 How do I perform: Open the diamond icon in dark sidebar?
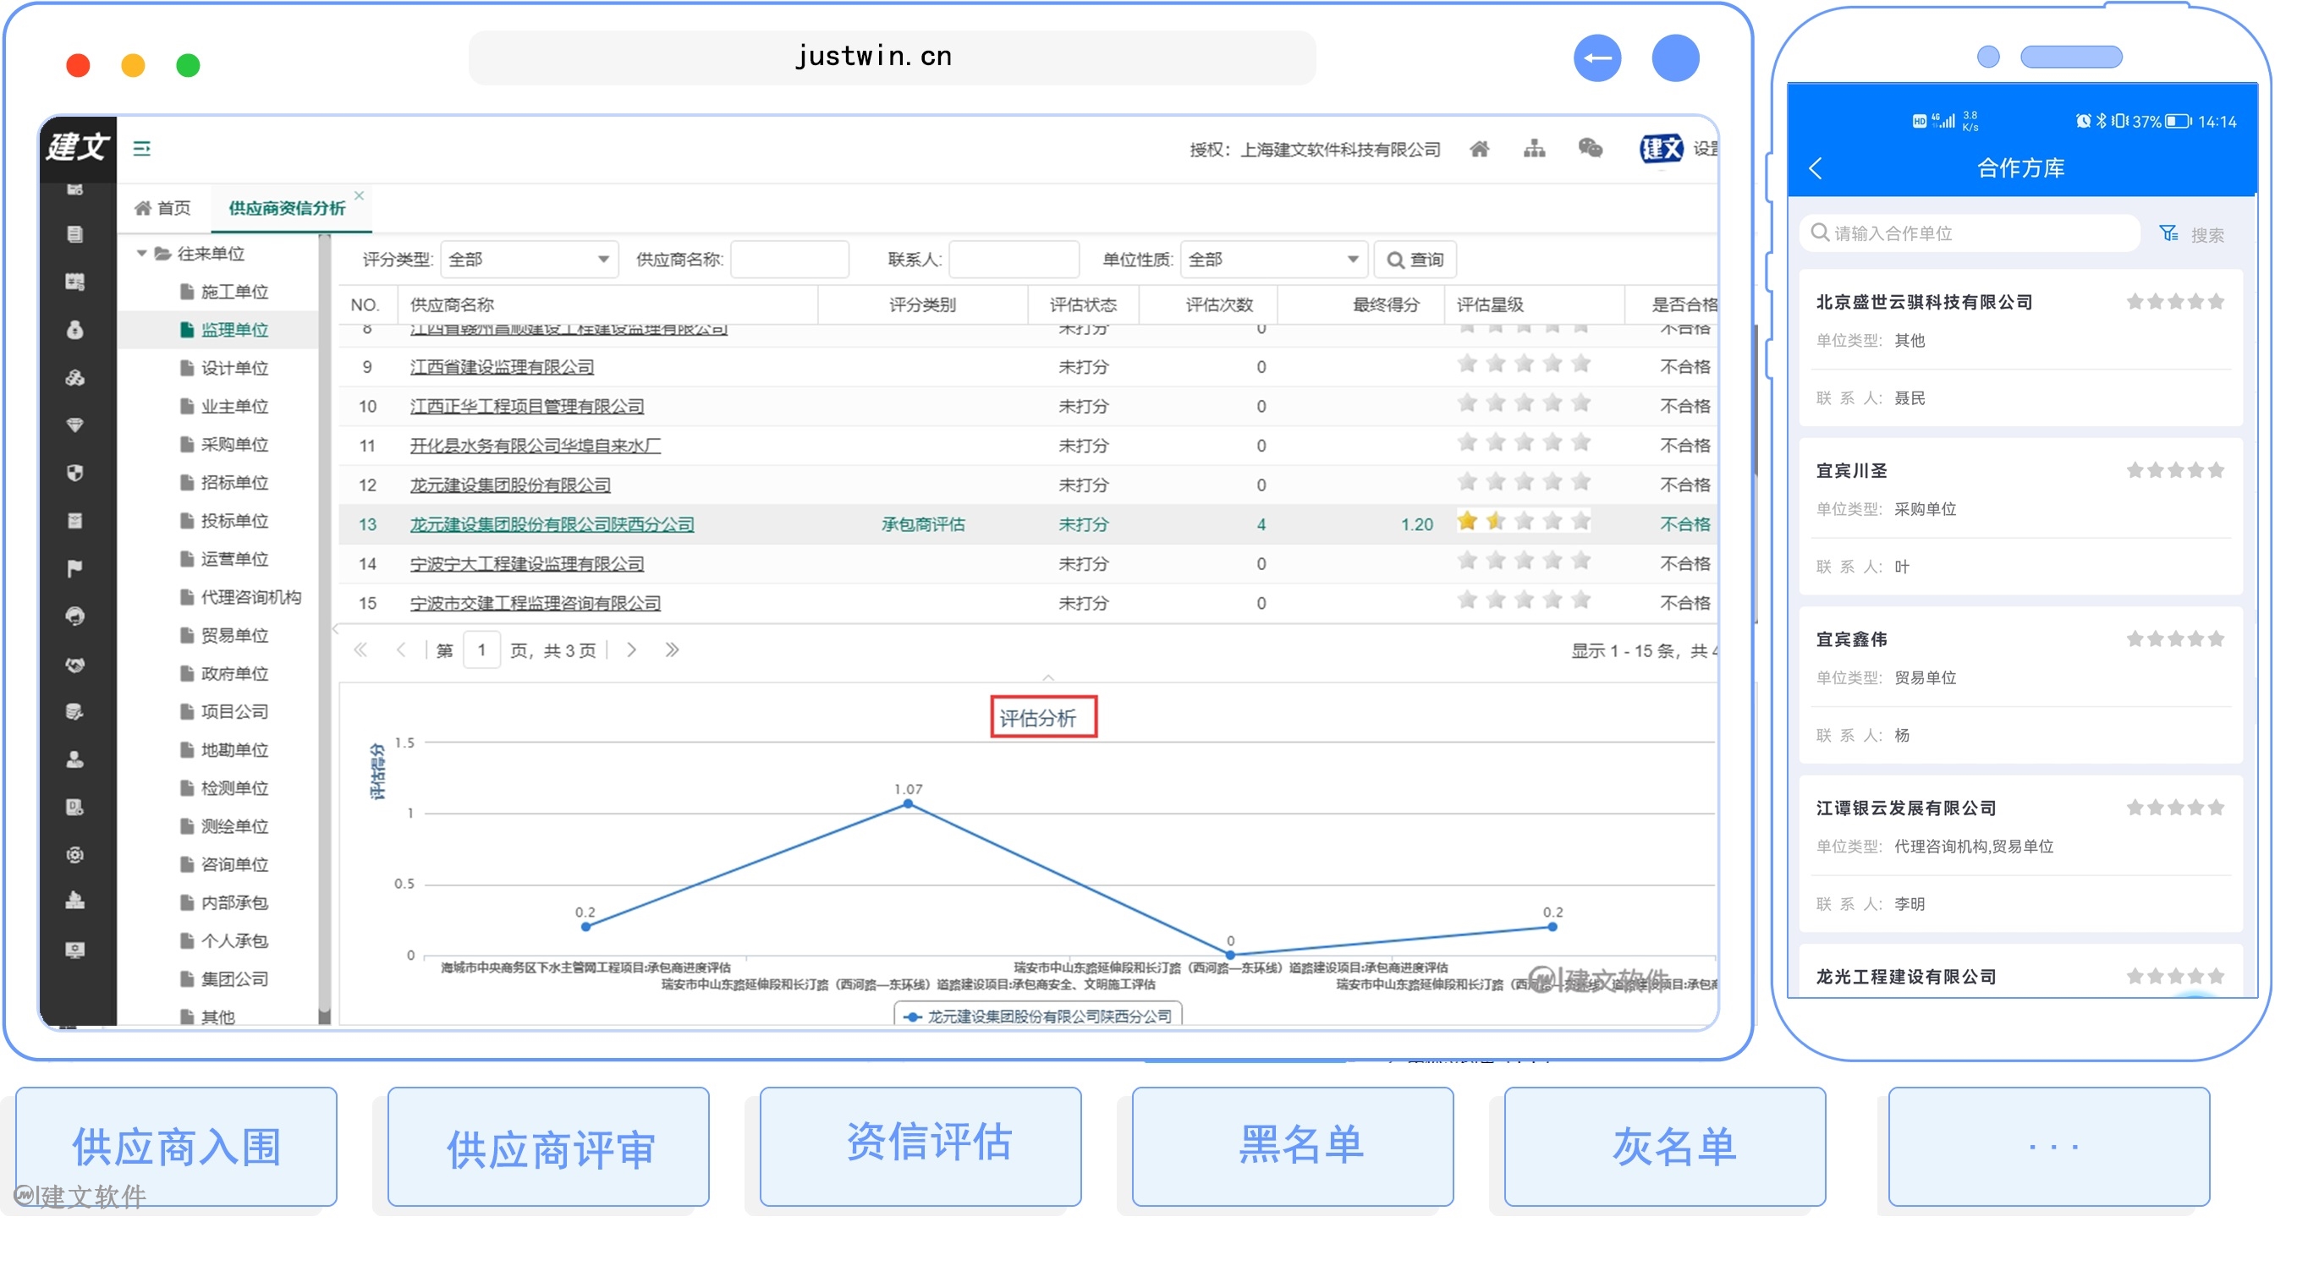pos(75,426)
